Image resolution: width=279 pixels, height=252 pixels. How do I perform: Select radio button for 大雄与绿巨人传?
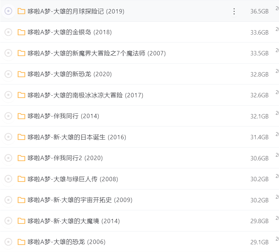(x=8, y=179)
